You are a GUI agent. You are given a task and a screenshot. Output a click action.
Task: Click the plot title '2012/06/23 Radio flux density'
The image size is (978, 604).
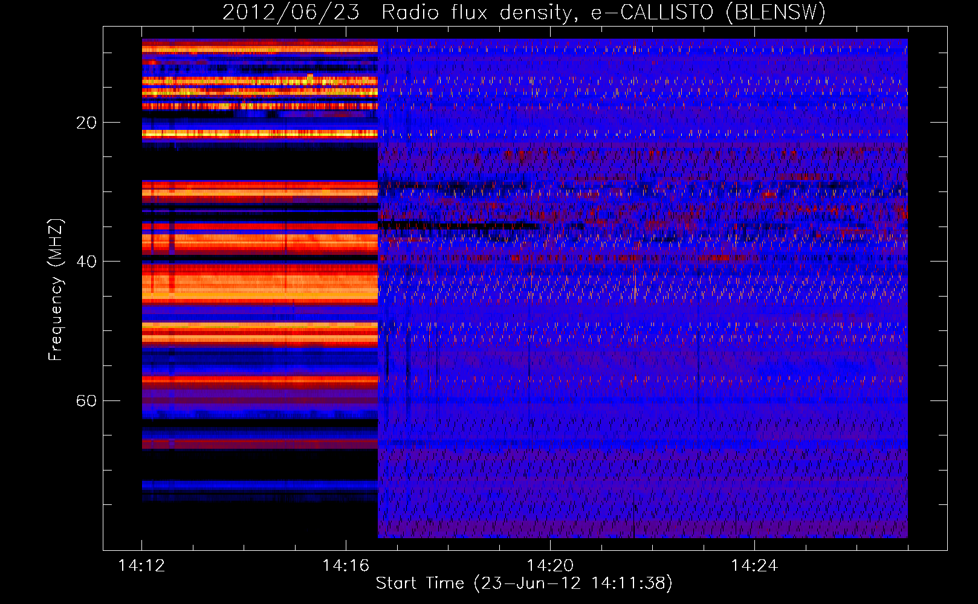pyautogui.click(x=524, y=13)
